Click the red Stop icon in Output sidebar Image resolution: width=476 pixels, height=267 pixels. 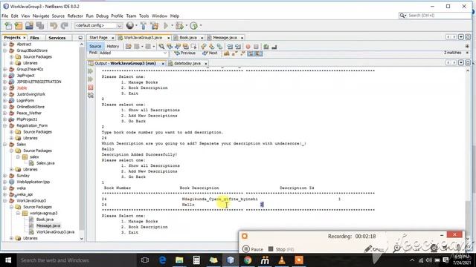(x=91, y=88)
